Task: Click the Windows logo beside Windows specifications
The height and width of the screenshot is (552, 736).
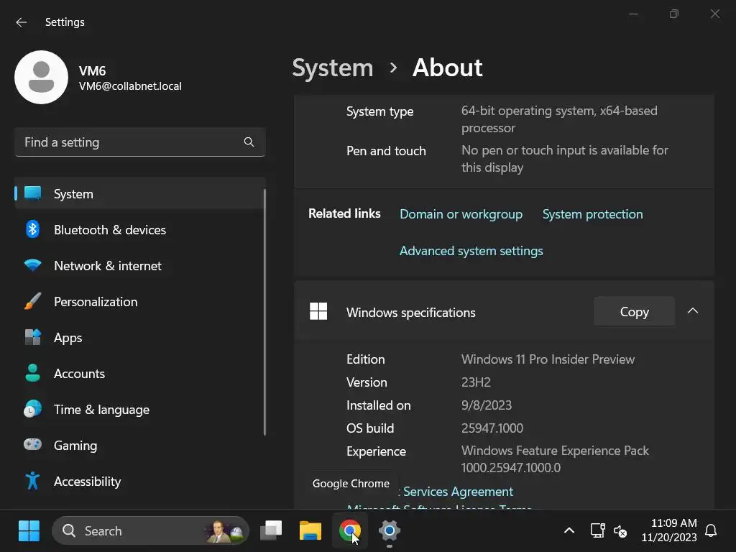Action: (318, 311)
